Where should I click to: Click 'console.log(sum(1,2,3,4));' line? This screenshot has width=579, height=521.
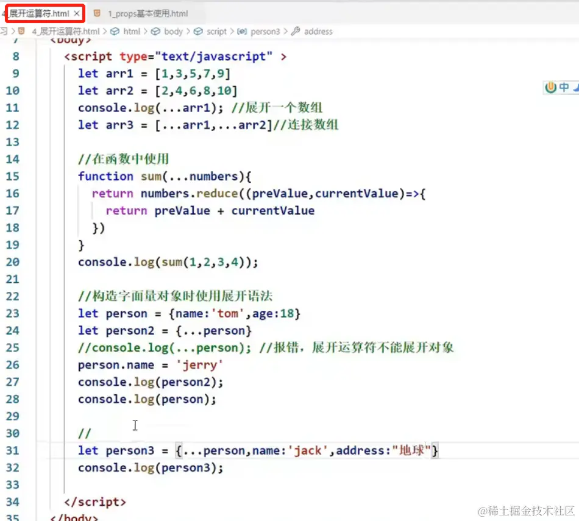pos(168,262)
